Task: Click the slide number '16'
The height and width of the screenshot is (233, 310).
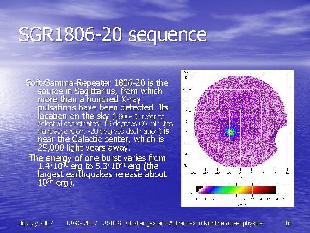Action: (x=288, y=224)
